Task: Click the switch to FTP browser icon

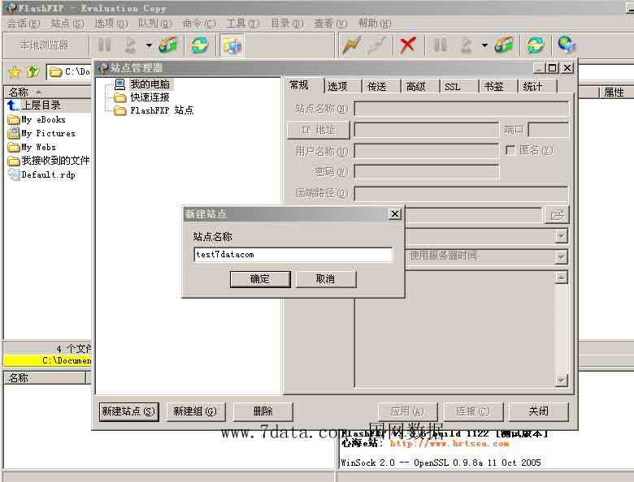Action: pyautogui.click(x=232, y=45)
